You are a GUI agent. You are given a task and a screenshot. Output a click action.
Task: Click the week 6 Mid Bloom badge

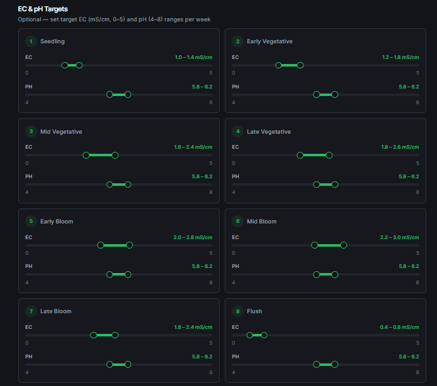point(237,221)
